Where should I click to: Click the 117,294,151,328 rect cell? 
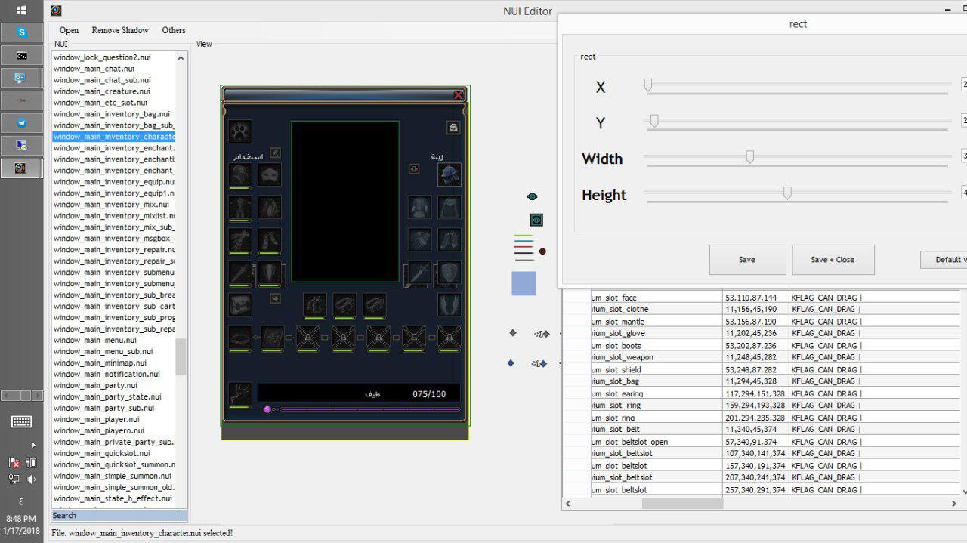coord(756,393)
